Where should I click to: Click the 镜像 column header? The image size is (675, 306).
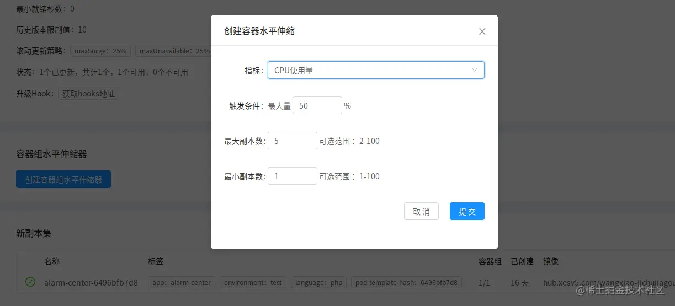[x=551, y=261]
